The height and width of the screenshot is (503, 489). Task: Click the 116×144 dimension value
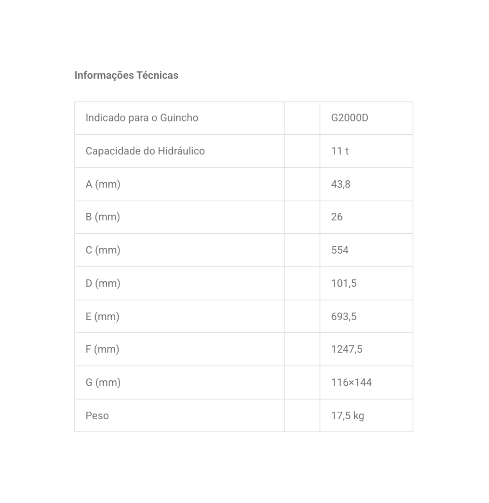pyautogui.click(x=351, y=382)
